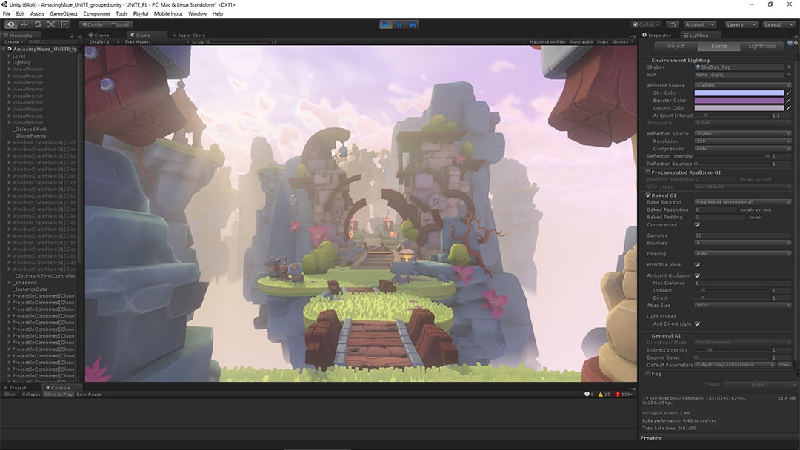Screen dimensions: 800x450
Task: Click the Sky Color swatch
Action: [x=739, y=93]
